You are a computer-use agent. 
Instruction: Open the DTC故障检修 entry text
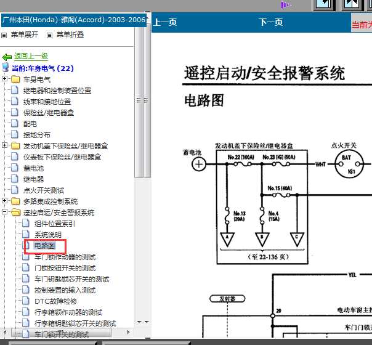56,301
